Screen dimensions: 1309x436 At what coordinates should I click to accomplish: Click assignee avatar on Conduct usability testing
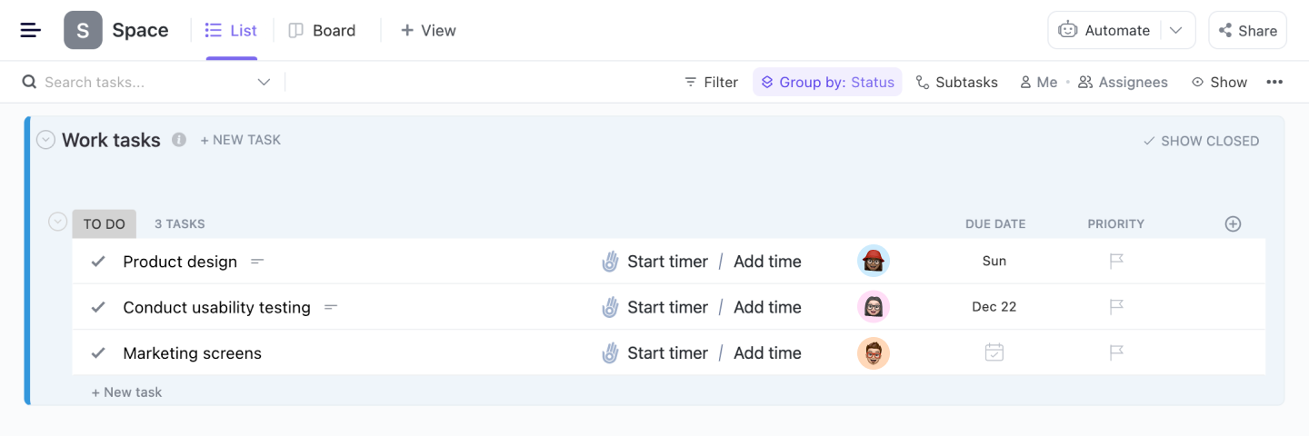(x=873, y=307)
